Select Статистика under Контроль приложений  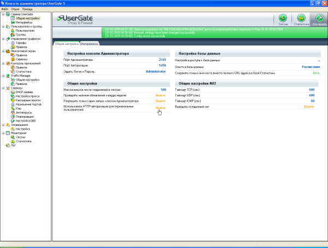(x=24, y=72)
